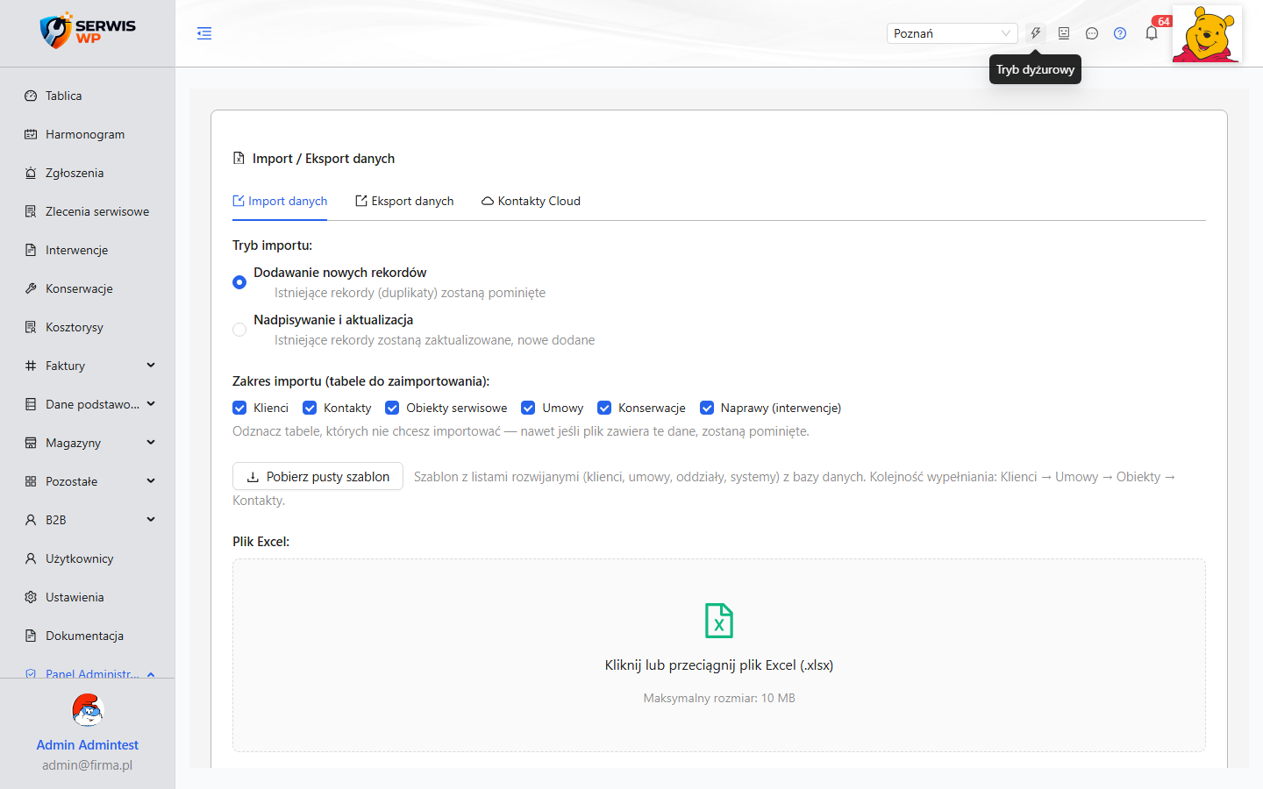This screenshot has width=1263, height=789.
Task: Uncheck the Umowy checkbox
Action: coord(528,408)
